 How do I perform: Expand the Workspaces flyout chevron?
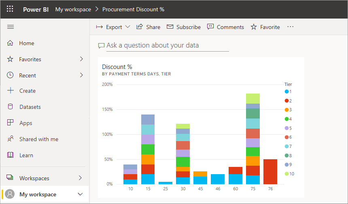[x=80, y=178]
